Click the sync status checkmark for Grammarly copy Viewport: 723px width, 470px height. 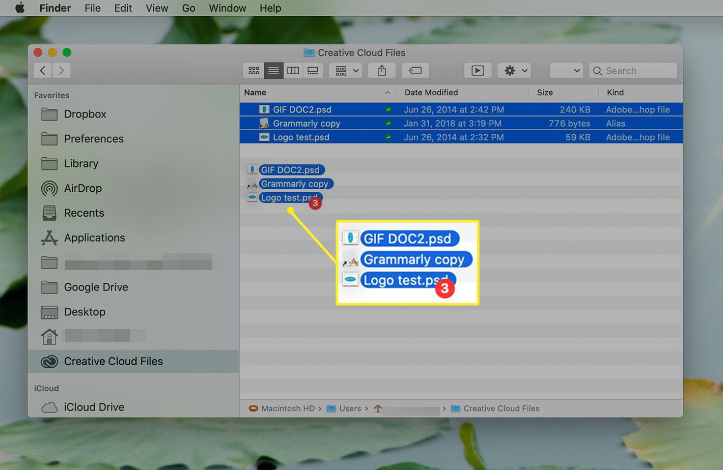388,123
